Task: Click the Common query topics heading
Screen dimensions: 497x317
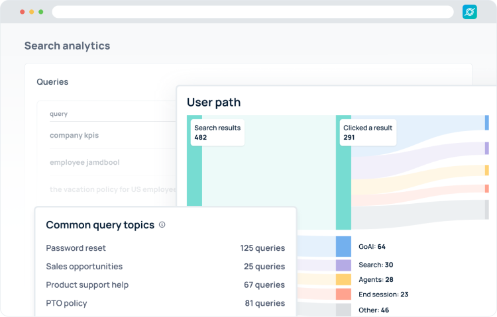Action: pos(100,225)
